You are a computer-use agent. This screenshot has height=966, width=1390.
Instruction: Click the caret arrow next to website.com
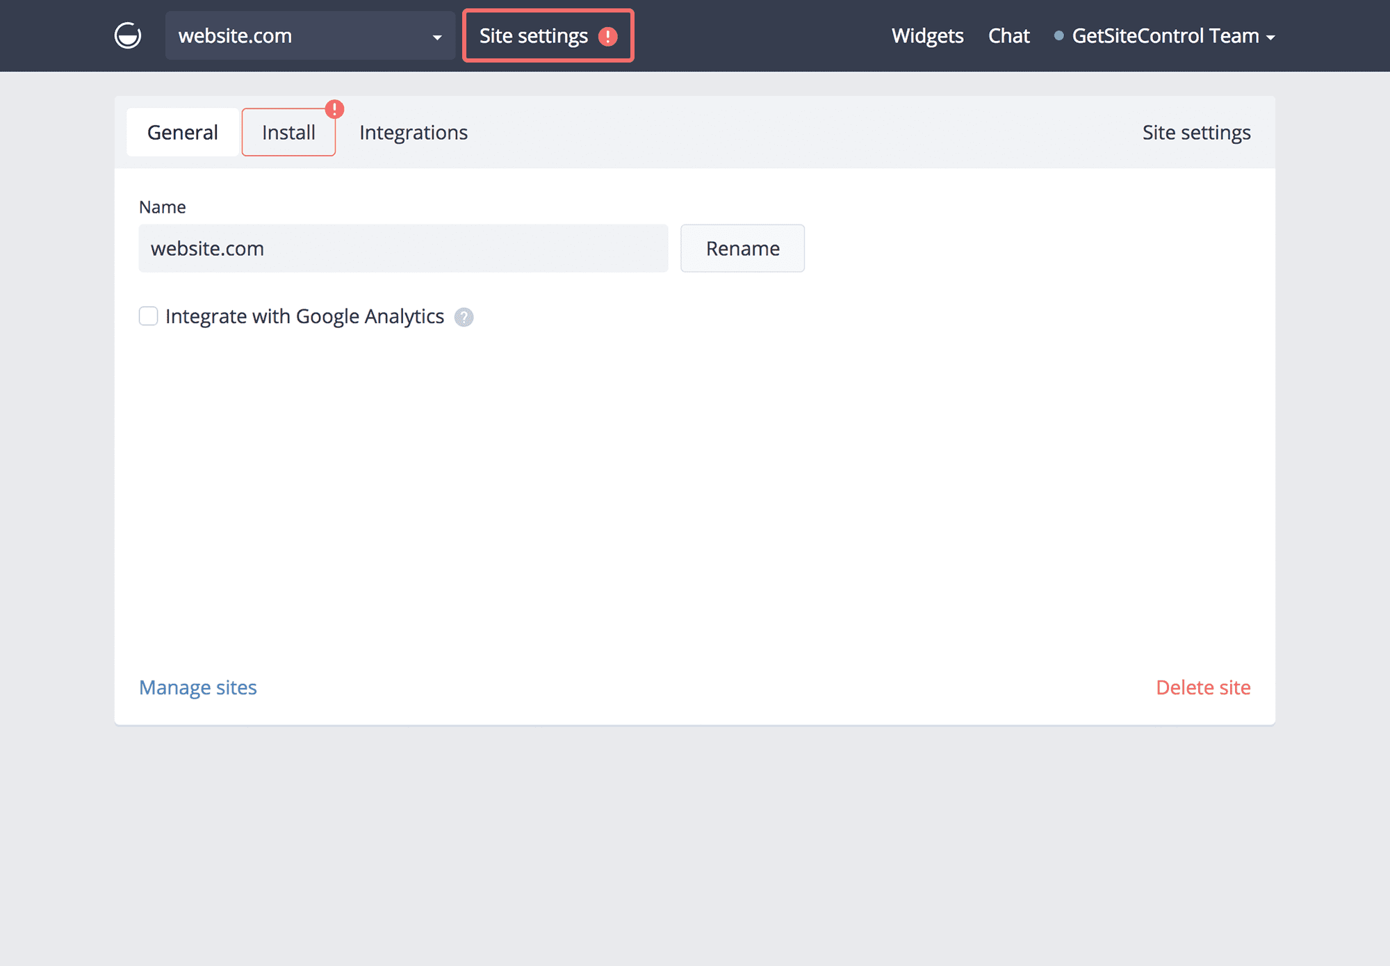[x=436, y=37]
